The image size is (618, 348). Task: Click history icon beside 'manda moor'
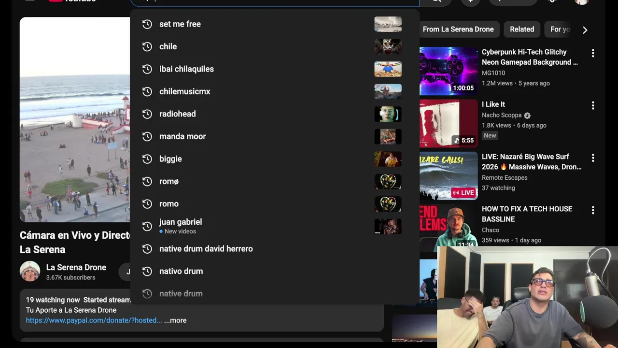click(147, 136)
